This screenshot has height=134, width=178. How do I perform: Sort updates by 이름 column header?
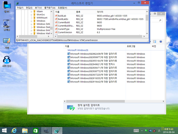coord(94,46)
